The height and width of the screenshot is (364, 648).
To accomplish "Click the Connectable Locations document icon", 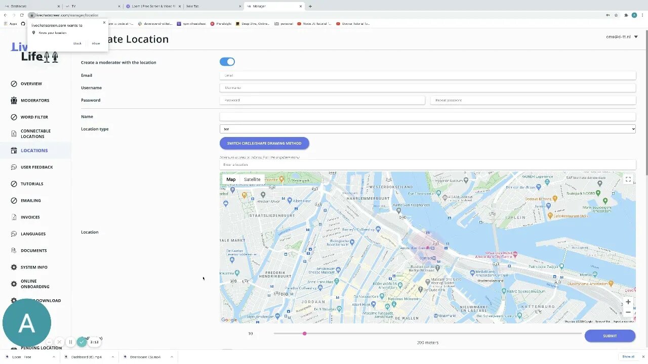I will point(14,134).
